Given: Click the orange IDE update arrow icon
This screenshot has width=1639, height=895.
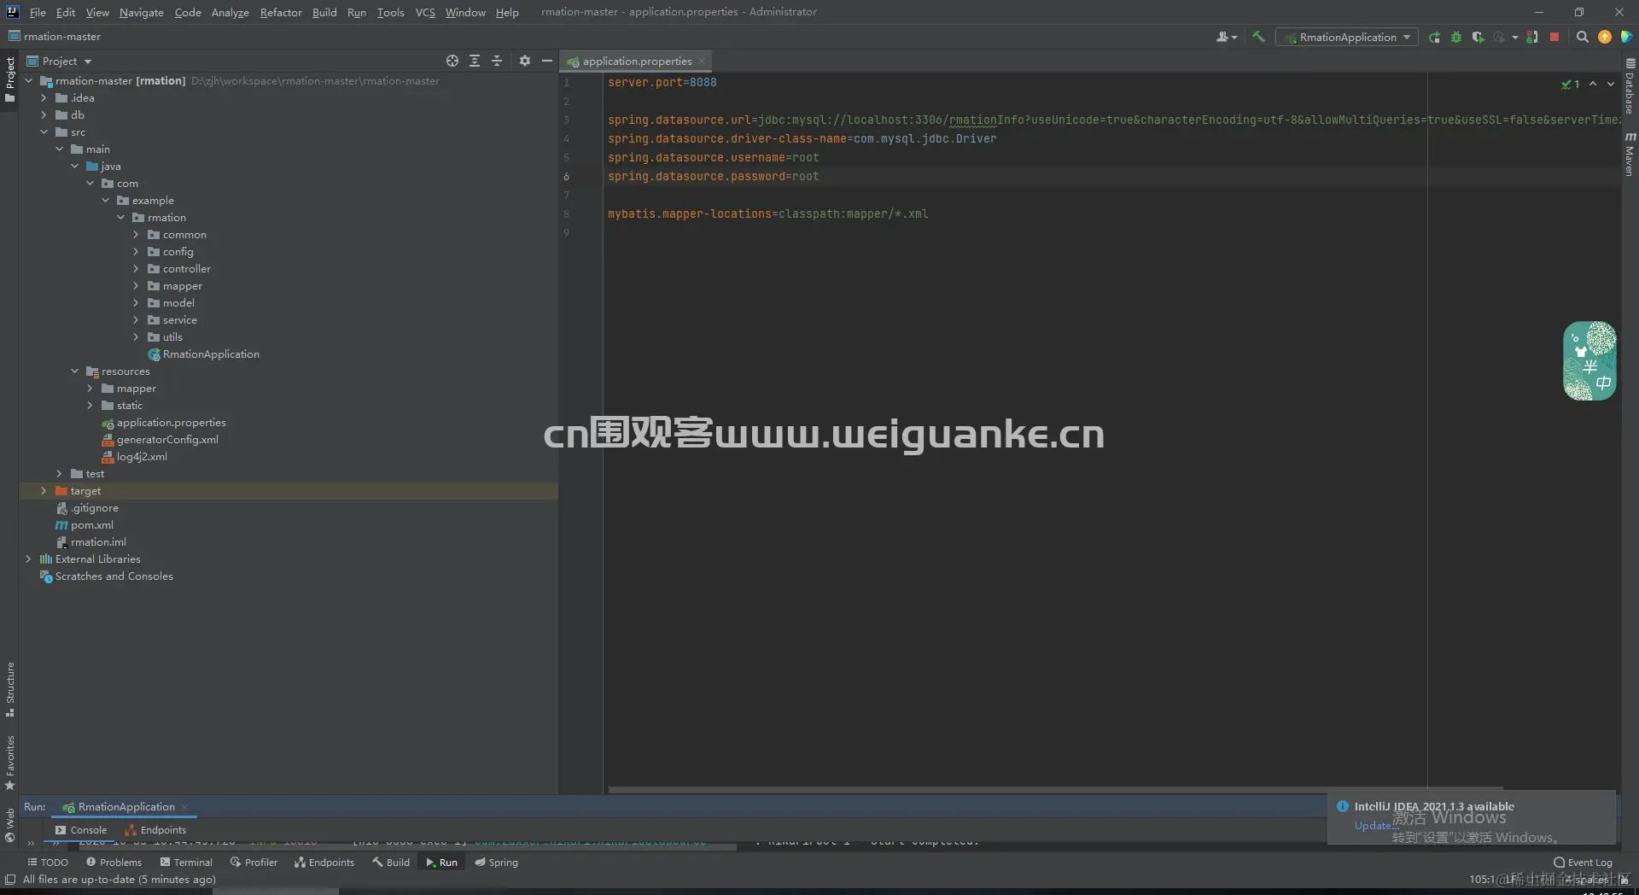Looking at the screenshot, I should coord(1605,37).
